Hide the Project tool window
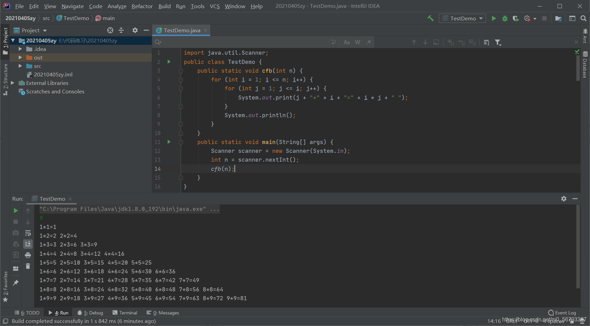The width and height of the screenshot is (590, 326). (146, 30)
